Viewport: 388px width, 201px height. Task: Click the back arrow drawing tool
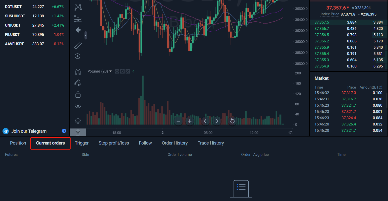pos(78,30)
